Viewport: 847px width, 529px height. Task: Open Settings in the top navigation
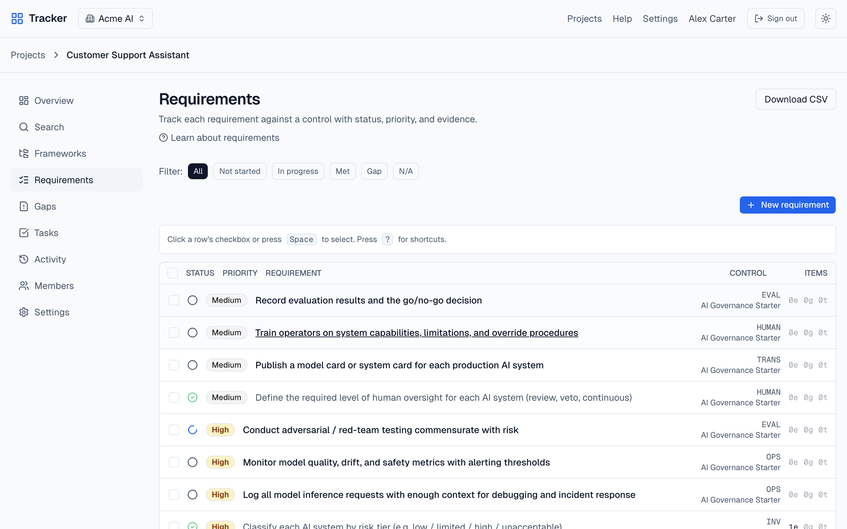660,19
